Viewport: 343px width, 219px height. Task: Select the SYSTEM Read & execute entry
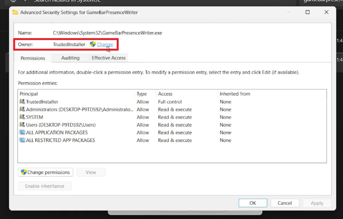pyautogui.click(x=172, y=117)
